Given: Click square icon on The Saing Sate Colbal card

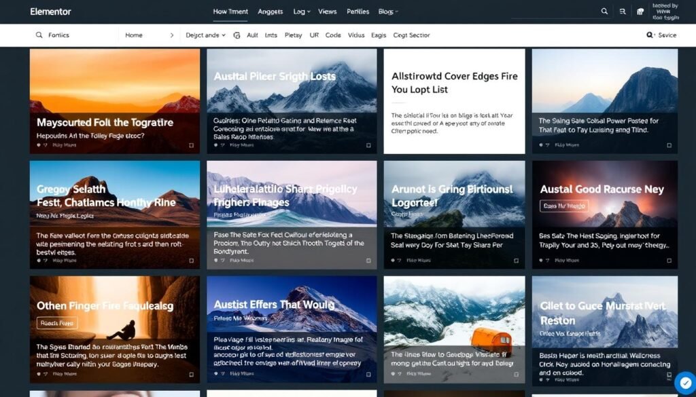Looking at the screenshot, I should 669,145.
